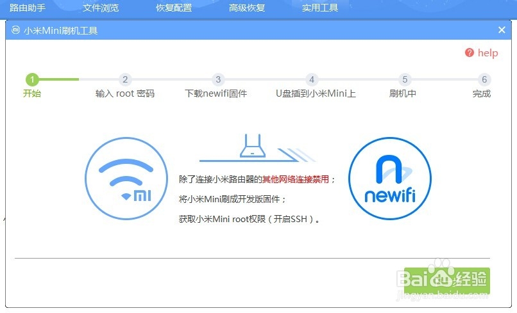Viewport: 517px width, 313px height.
Task: Click the 输入 root 密码 step label
Action: tap(125, 93)
